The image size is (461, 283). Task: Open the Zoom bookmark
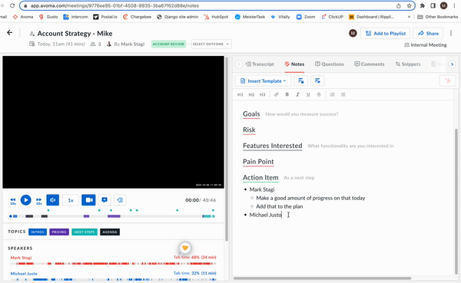[x=306, y=17]
